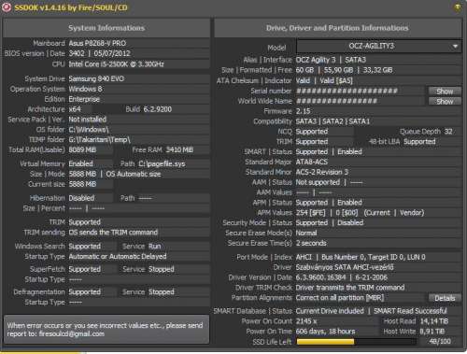Select Standard Major value ATA8-ACS
467x354 pixels.
coord(312,162)
